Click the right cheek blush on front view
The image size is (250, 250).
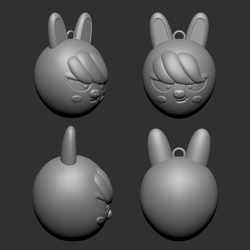(x=197, y=99)
